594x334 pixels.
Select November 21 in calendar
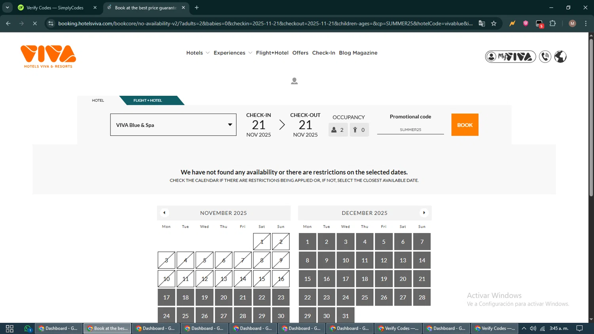tap(243, 297)
